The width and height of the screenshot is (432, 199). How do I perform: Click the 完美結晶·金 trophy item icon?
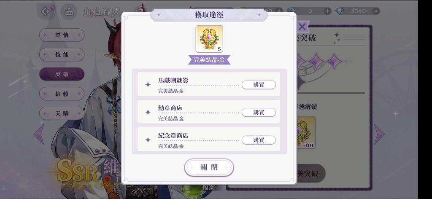point(209,39)
